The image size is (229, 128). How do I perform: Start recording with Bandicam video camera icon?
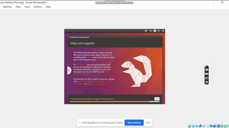tap(207, 74)
